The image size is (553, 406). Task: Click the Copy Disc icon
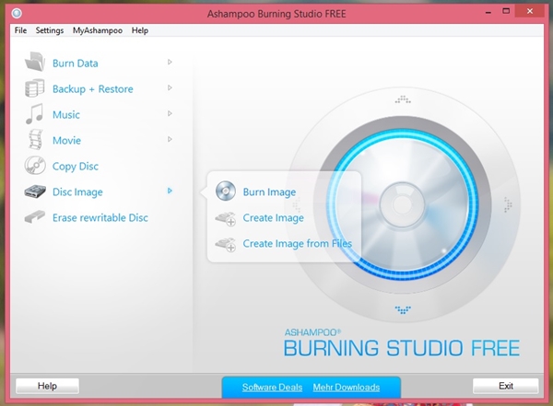click(x=35, y=167)
